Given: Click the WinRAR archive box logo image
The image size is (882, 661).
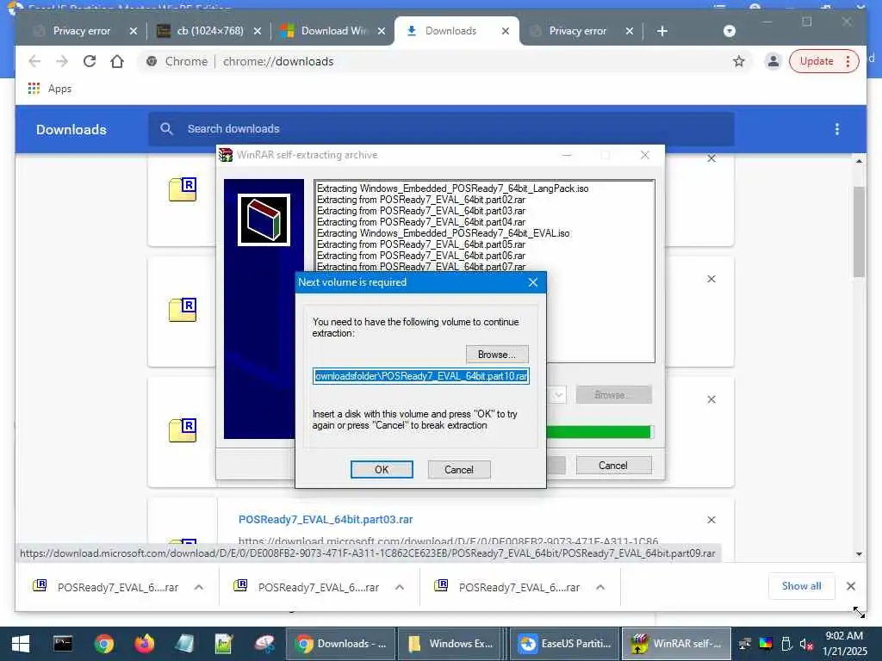Looking at the screenshot, I should click(x=264, y=219).
